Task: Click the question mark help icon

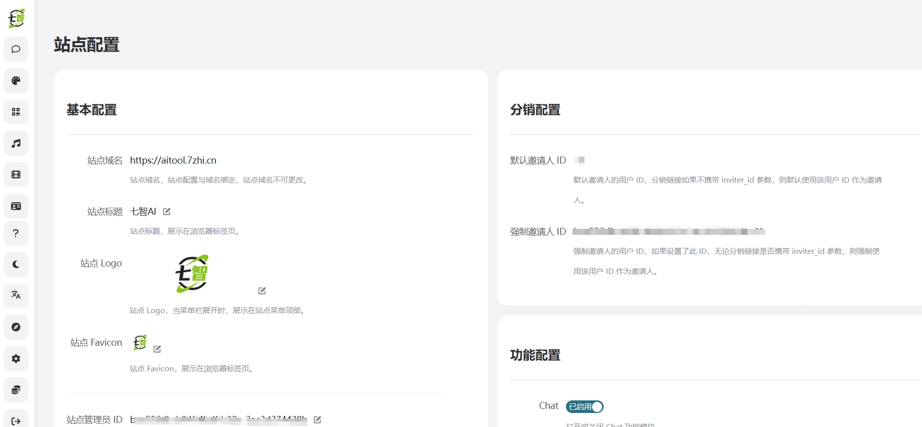Action: click(16, 233)
